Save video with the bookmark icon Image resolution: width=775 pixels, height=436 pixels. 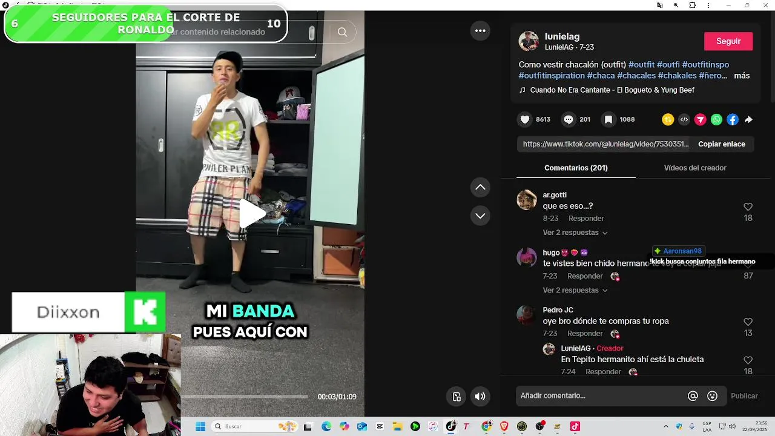[x=608, y=119]
